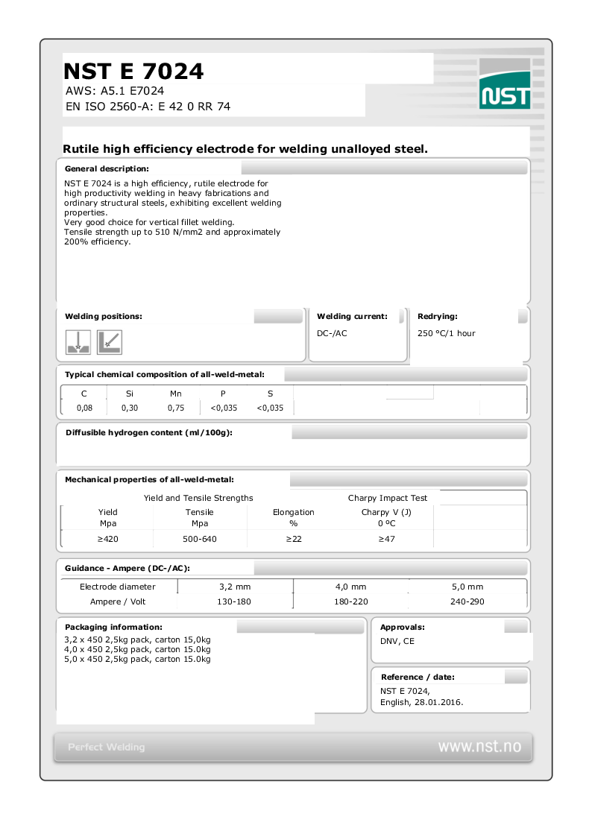The image size is (592, 837).
Task: Select the '4,0 mm' diameter cell
Action: coord(350,587)
